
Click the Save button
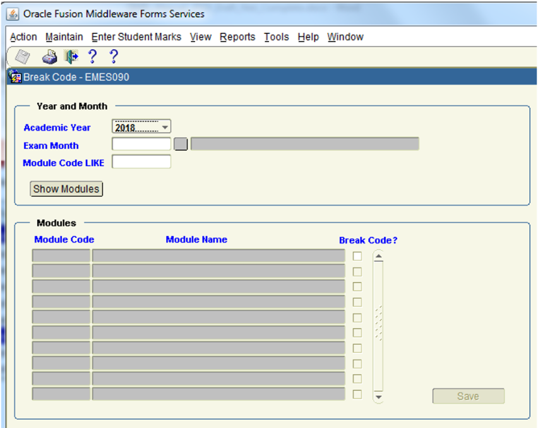[x=468, y=396]
